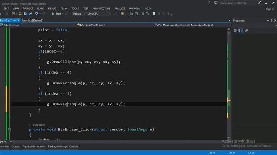277x155 pixels.
Task: Click the Open File folder icon
Action: [20, 14]
